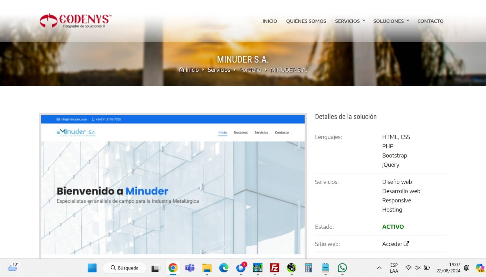Click the home icon in breadcrumb
Viewport: 486px width, 277px height.
tap(181, 70)
